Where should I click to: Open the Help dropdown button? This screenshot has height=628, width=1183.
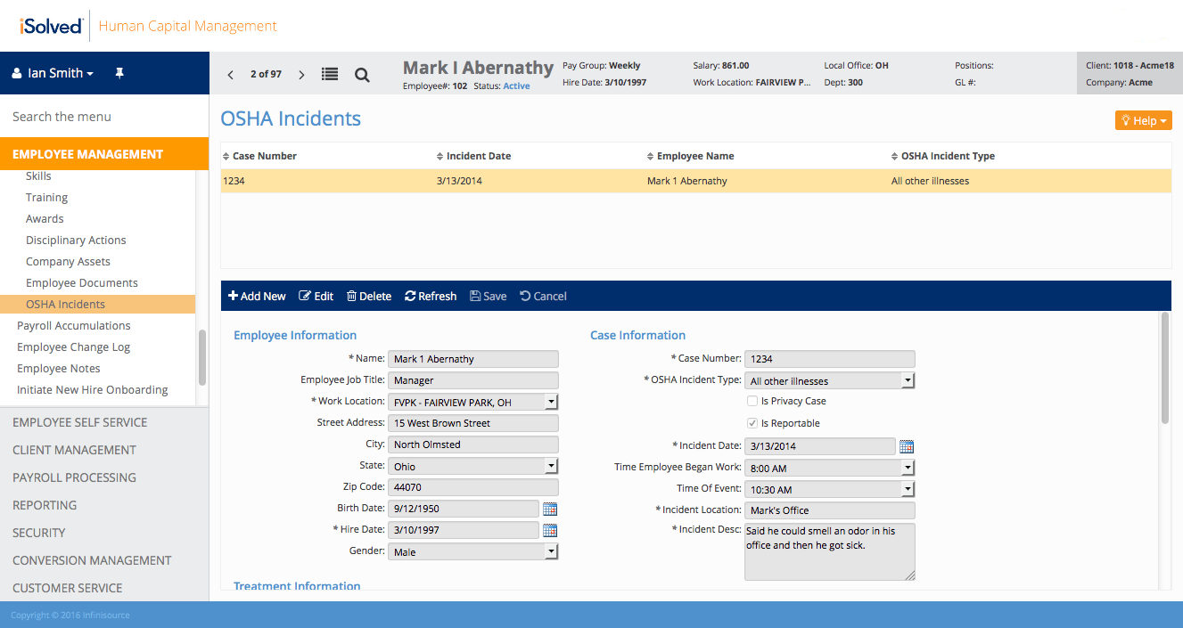pyautogui.click(x=1143, y=120)
